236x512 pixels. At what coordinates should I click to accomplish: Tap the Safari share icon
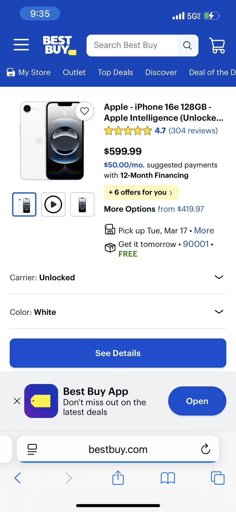point(118,478)
